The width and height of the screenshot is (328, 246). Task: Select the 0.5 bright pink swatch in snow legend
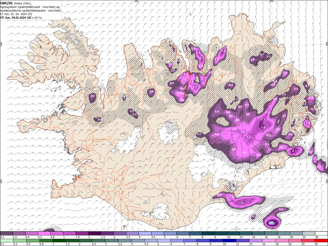coord(44,233)
